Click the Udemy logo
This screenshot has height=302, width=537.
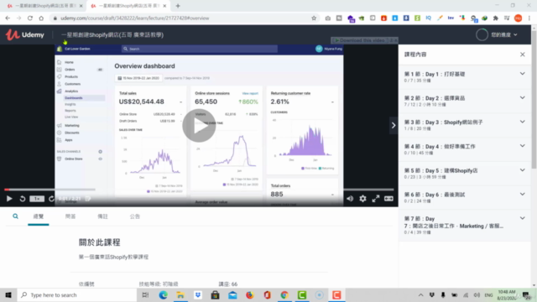click(25, 34)
